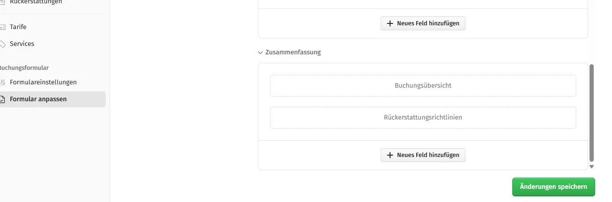Click the Tarife ticket icon in sidebar
Screen dimensions: 612x202
2,27
